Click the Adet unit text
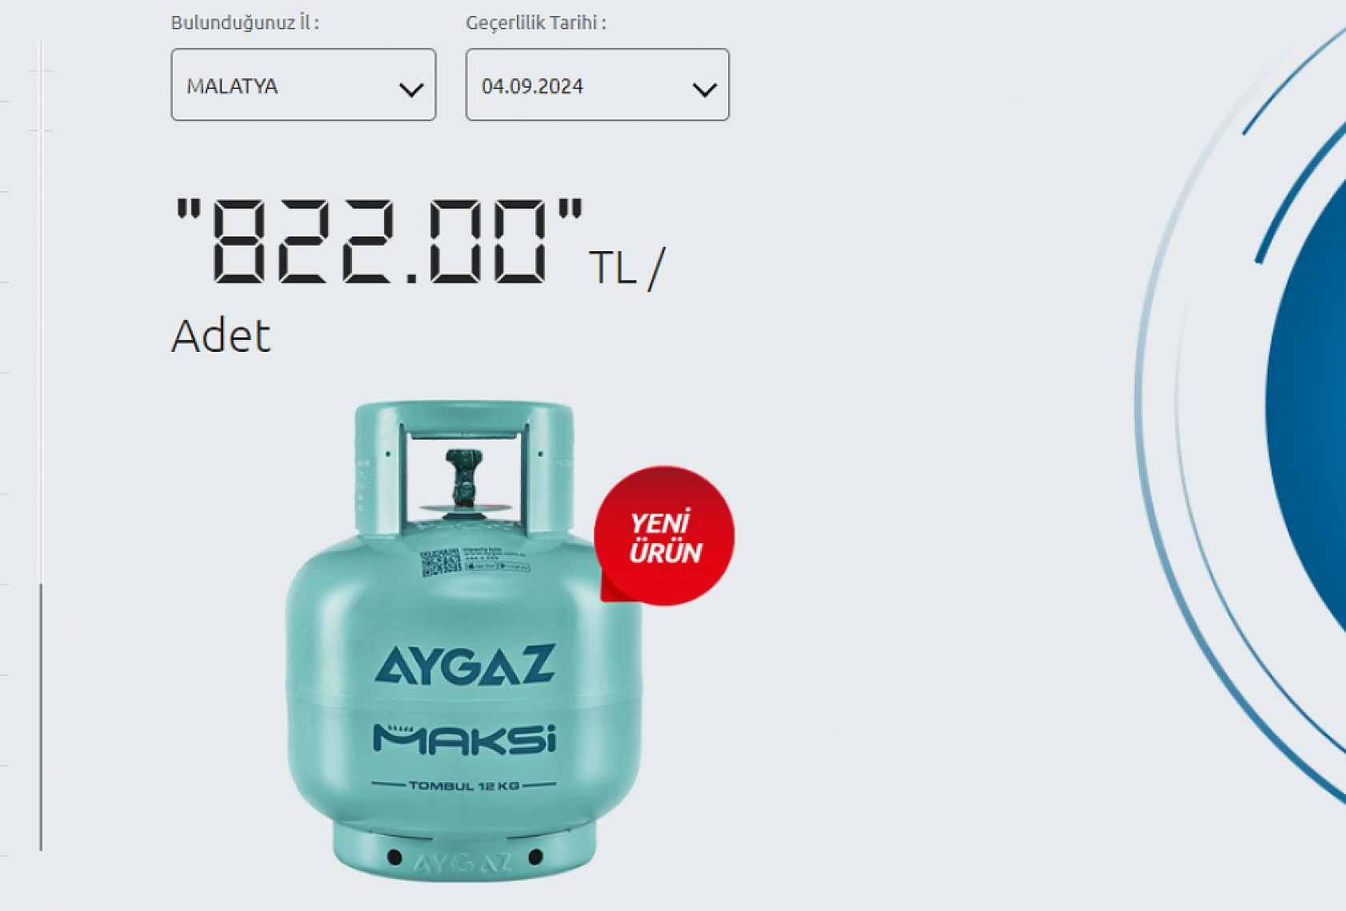The image size is (1346, 911). click(221, 336)
